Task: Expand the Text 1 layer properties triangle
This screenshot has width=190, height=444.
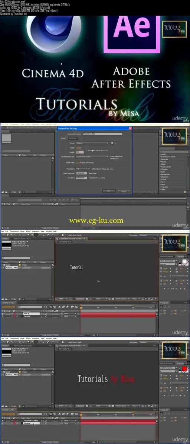Action: tap(12, 314)
